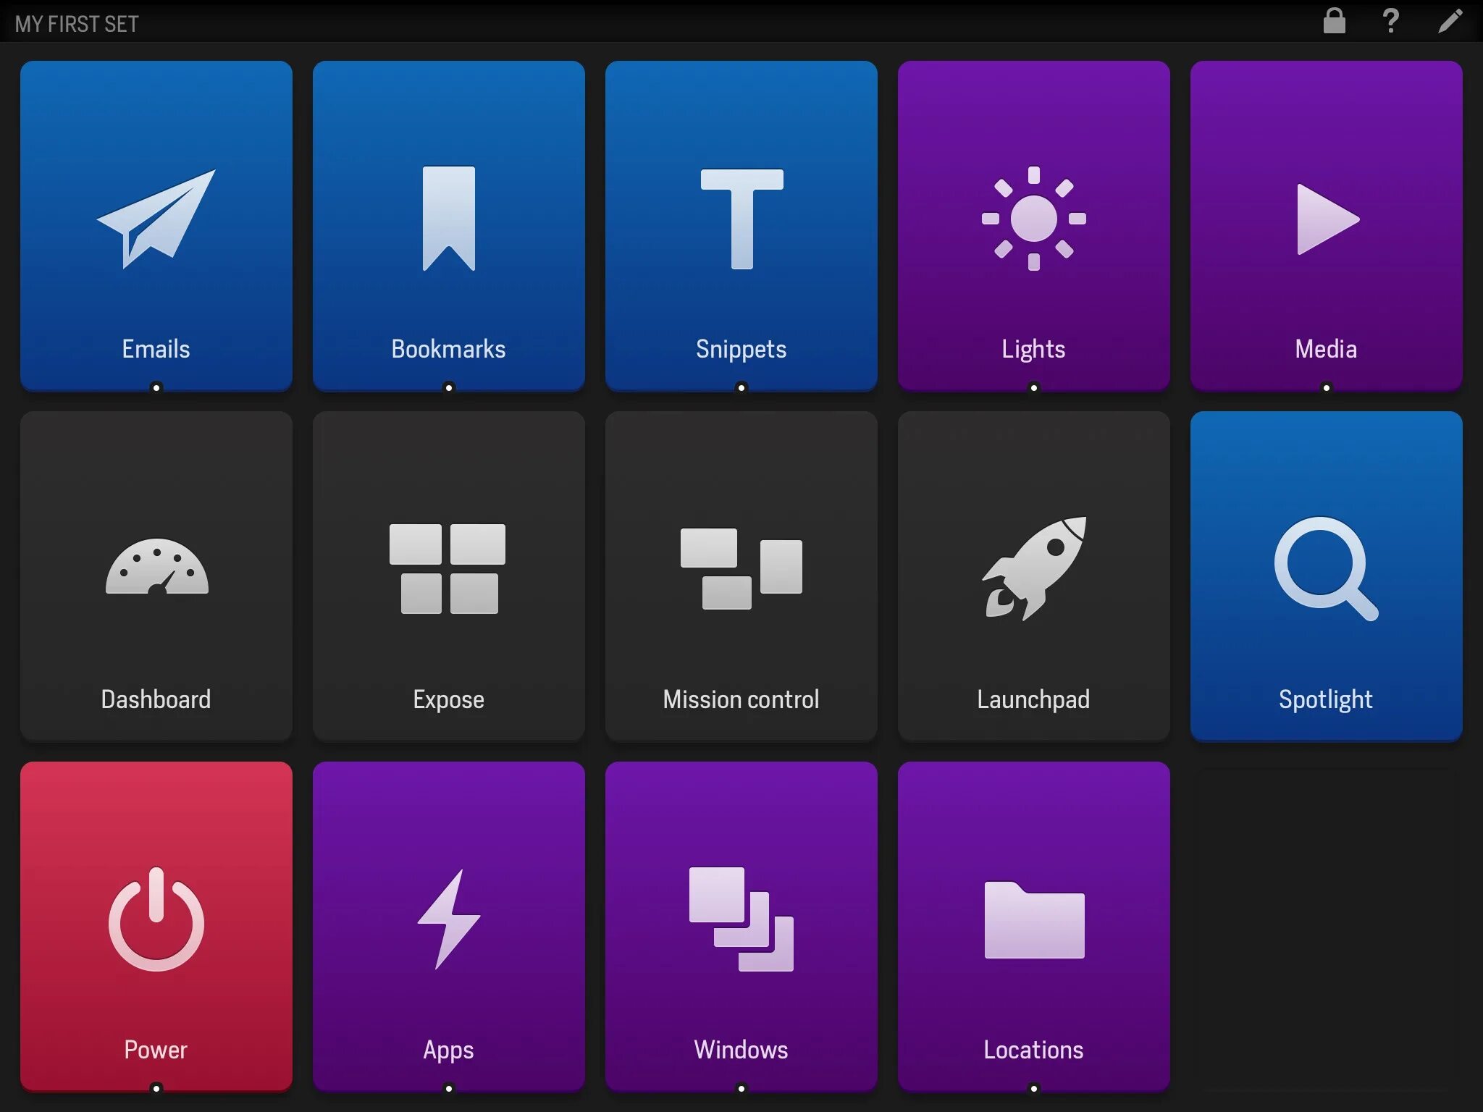Image resolution: width=1483 pixels, height=1112 pixels.
Task: Click the question mark help icon
Action: [1390, 21]
